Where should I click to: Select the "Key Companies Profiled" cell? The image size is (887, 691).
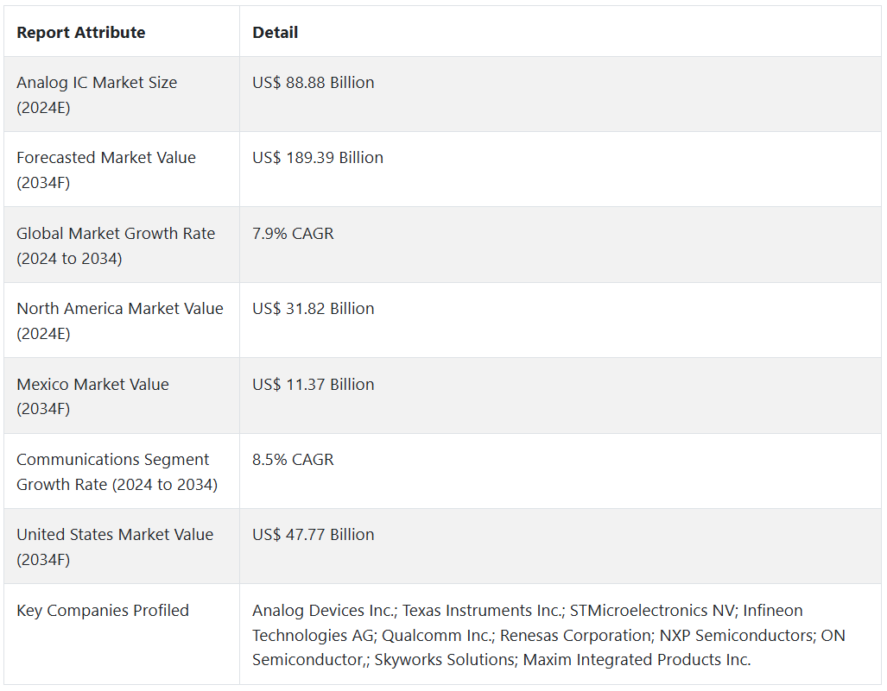pos(103,611)
